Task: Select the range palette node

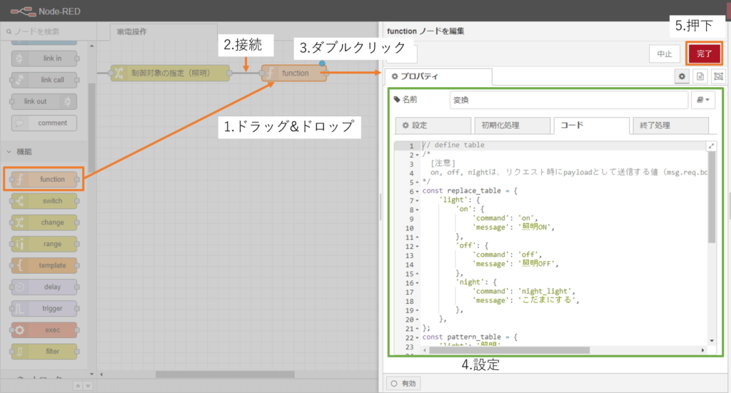Action: (44, 244)
